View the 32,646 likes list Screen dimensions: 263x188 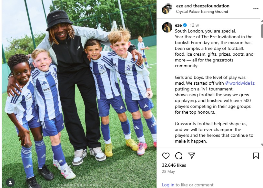click(174, 165)
